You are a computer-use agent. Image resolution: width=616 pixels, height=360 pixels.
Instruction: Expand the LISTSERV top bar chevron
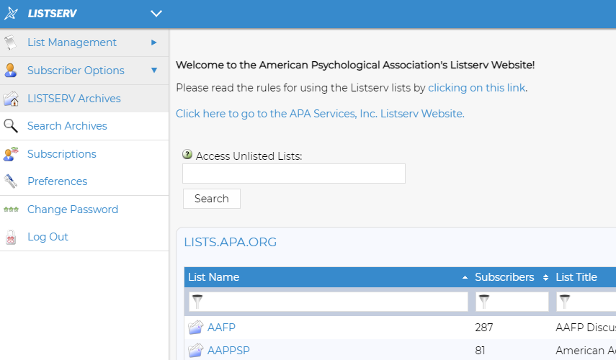tap(156, 14)
